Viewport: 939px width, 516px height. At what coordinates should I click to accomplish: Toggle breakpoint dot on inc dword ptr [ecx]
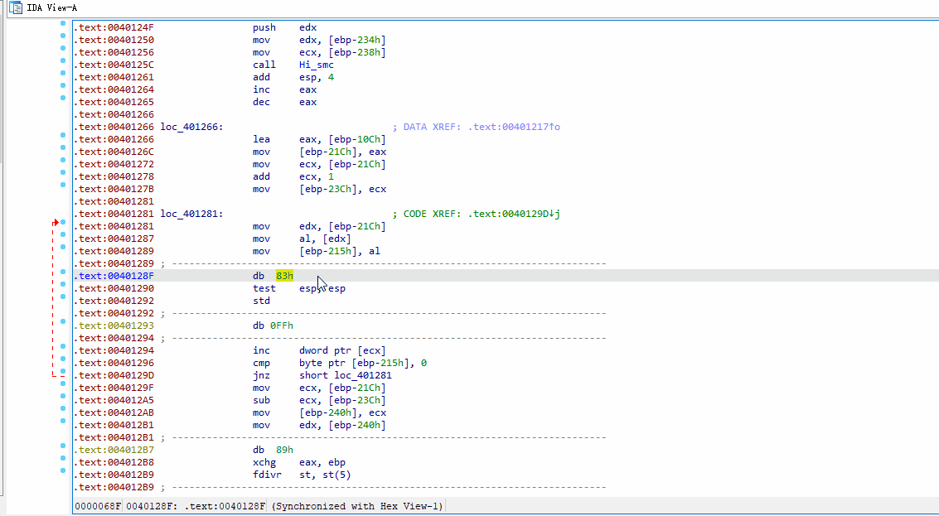63,346
